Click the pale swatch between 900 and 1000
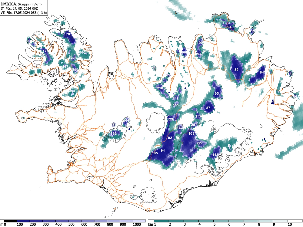 [126, 221]
